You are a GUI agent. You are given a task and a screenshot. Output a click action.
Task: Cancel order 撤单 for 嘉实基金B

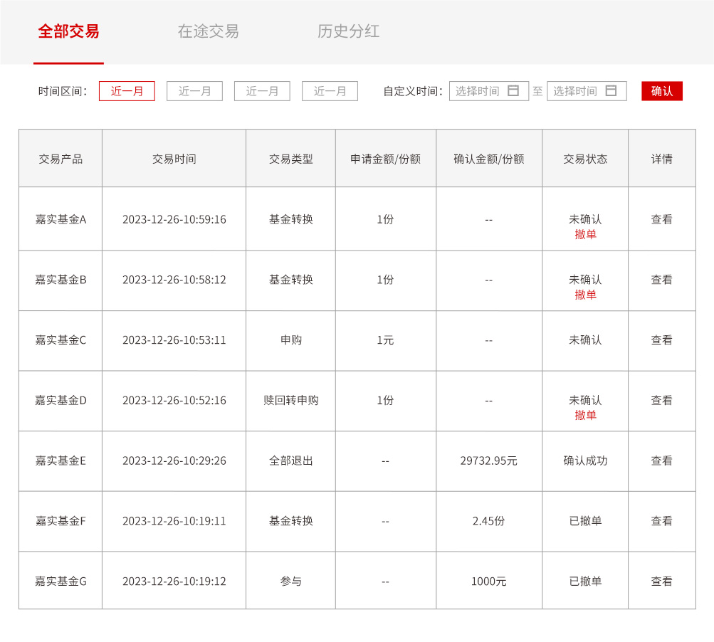(x=585, y=295)
